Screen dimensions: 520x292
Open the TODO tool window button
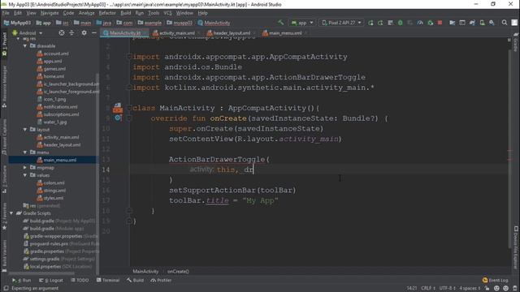pyautogui.click(x=80, y=281)
